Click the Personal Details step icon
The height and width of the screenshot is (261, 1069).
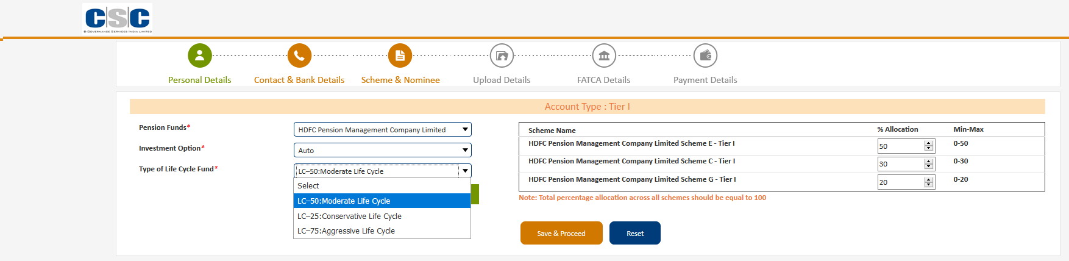(200, 55)
